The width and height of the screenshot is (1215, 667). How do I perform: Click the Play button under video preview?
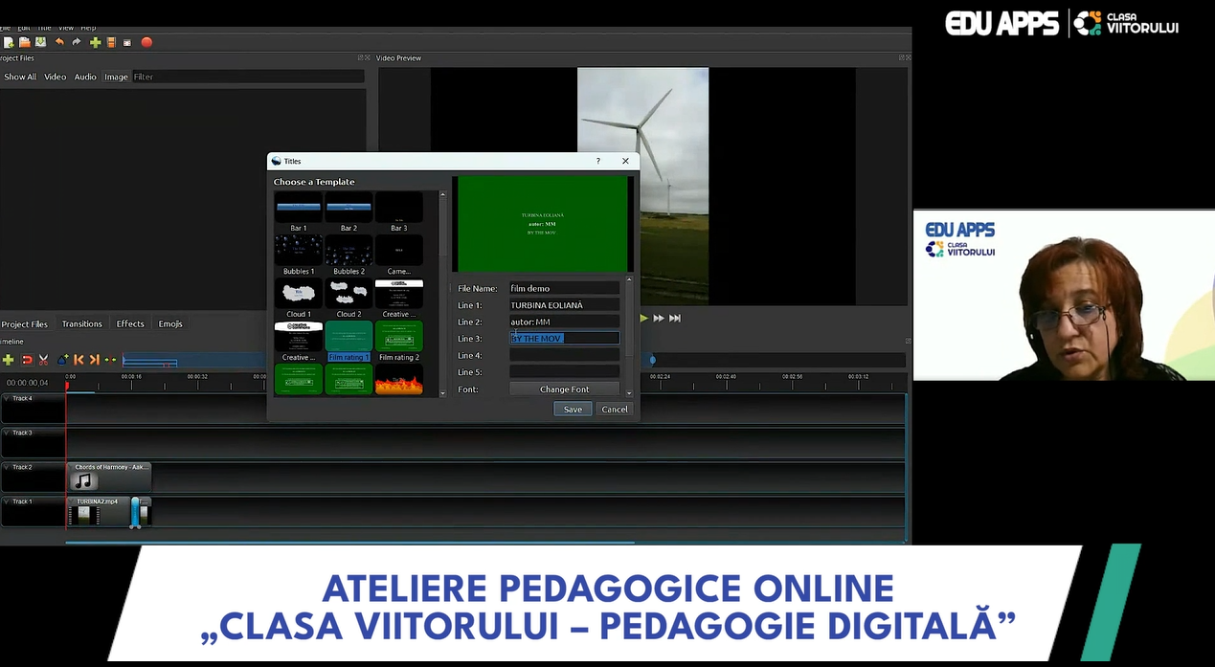tap(643, 318)
